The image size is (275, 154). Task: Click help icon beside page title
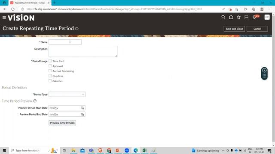(77, 29)
